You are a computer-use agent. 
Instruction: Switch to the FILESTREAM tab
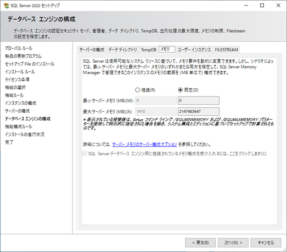click(227, 50)
